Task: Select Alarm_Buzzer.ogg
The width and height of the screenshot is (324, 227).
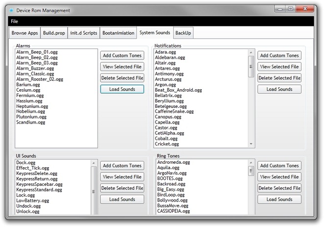Action: [x=35, y=68]
